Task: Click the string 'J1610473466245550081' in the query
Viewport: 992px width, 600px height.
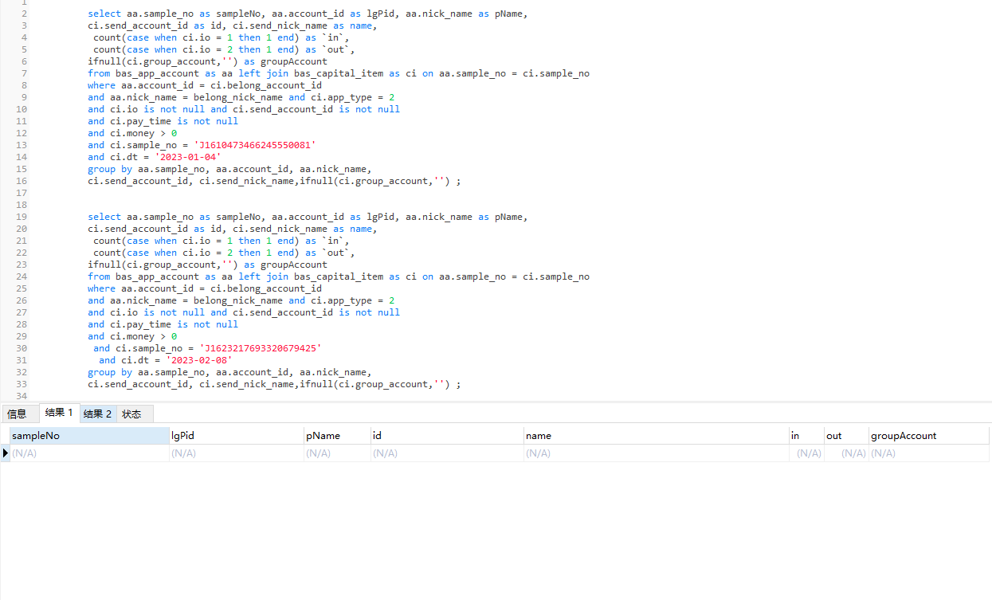Action: [255, 145]
